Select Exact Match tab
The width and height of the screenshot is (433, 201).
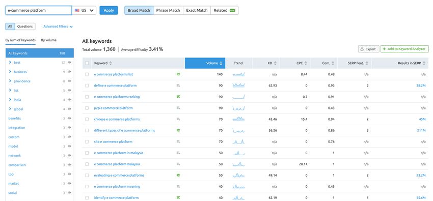pos(197,10)
